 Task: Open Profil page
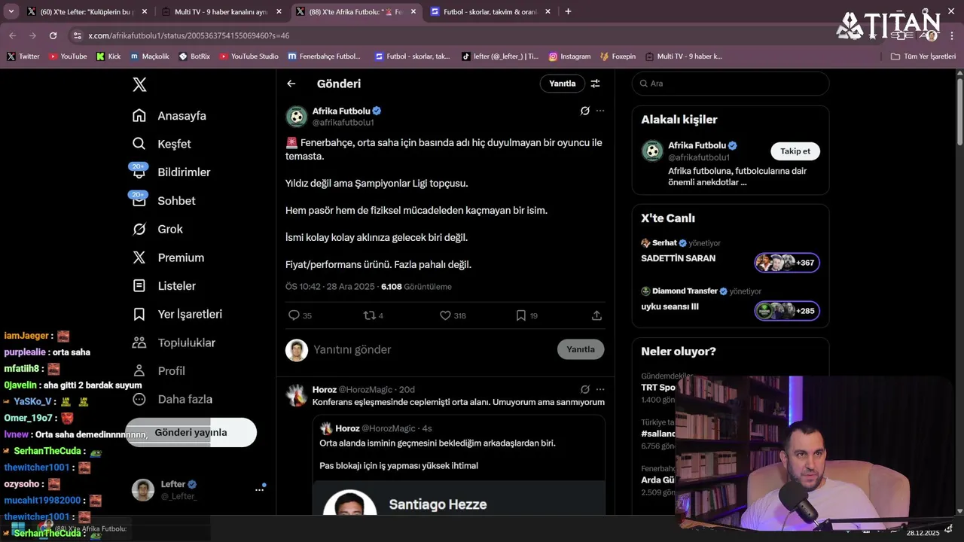[x=158, y=370]
